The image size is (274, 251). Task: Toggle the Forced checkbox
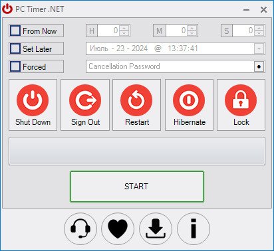(15, 66)
